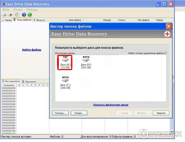Image resolution: width=185 pixels, height=142 pixels.
Task: Open help via blue question mark icon
Action: click(24, 15)
